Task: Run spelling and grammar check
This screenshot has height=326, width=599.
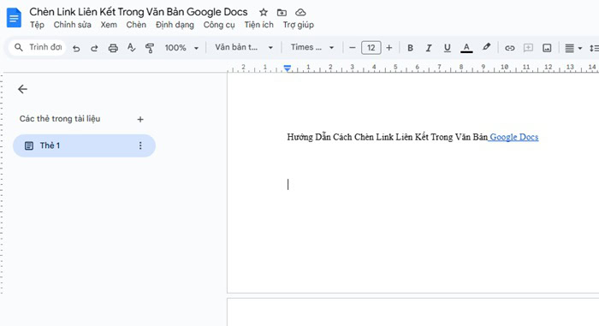Action: tap(131, 48)
